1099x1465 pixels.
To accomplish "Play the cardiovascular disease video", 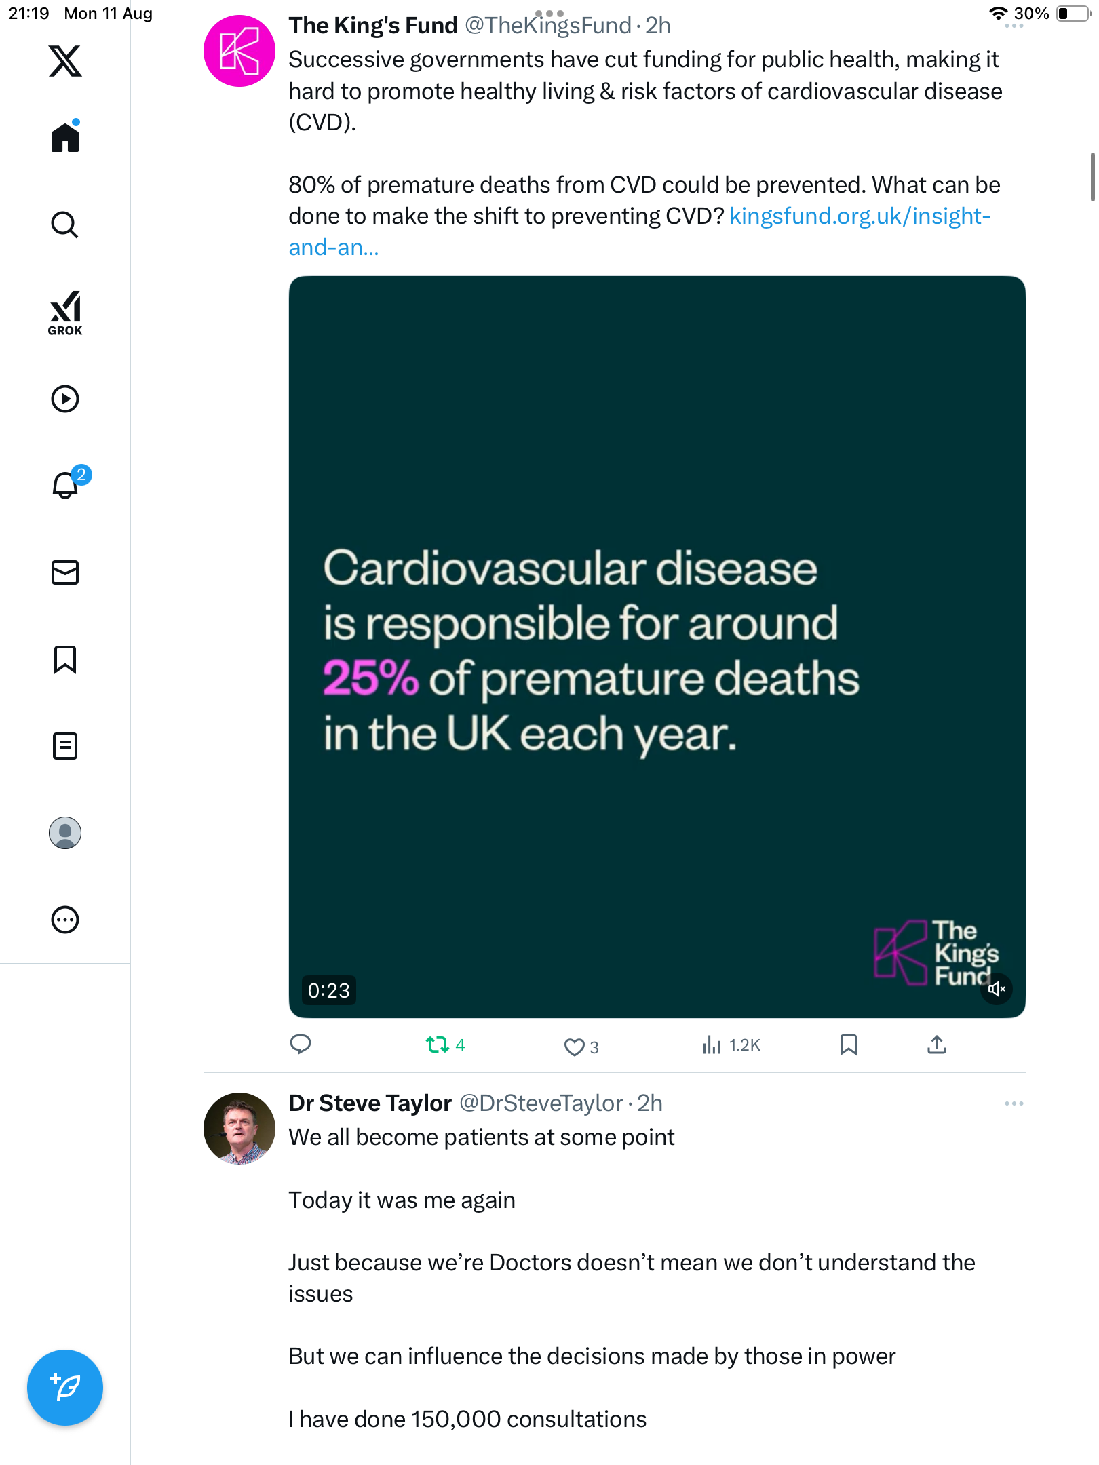I will coord(657,646).
